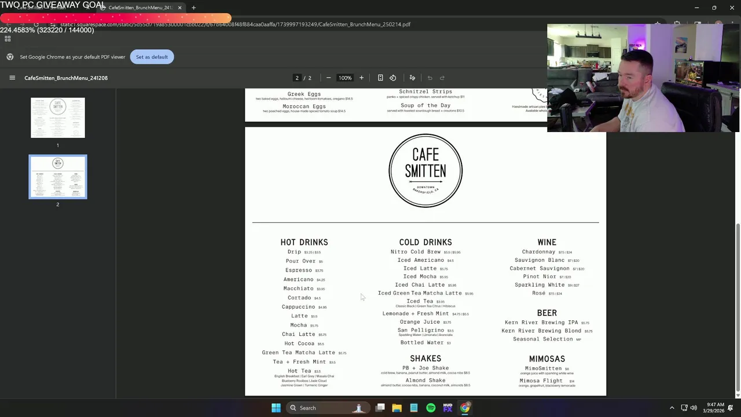Click the WINE heading
Viewport: 741px width, 417px height.
547,242
